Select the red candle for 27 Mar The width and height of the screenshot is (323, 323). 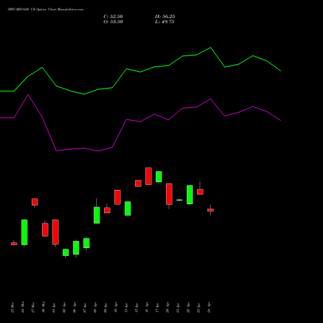click(35, 202)
